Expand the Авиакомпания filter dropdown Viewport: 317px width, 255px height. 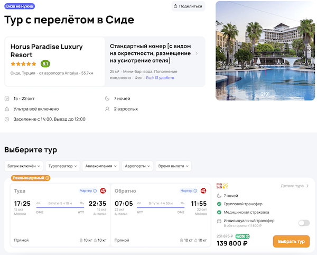coord(101,166)
